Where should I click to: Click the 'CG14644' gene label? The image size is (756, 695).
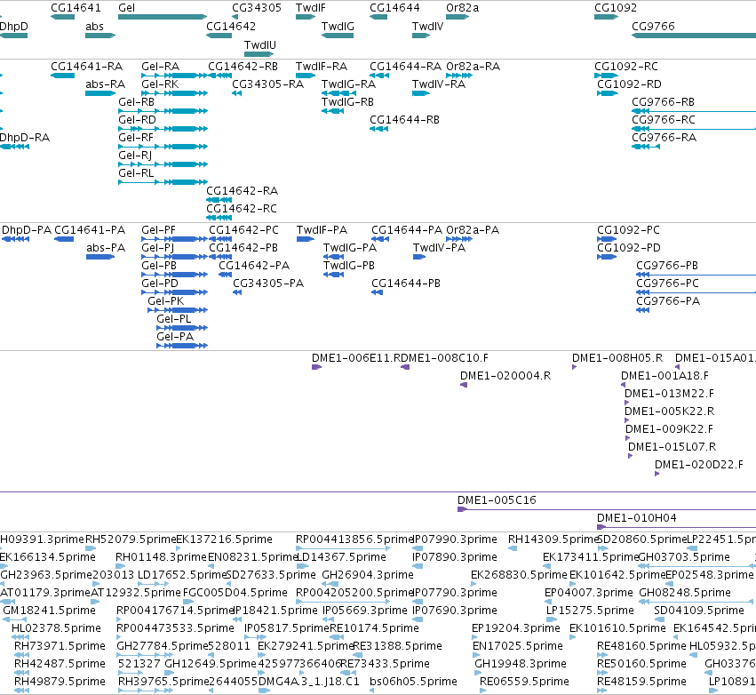click(394, 8)
